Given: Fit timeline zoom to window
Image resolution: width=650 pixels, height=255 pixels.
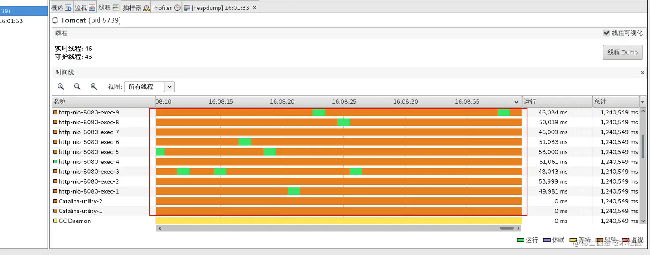Looking at the screenshot, I should tap(94, 87).
